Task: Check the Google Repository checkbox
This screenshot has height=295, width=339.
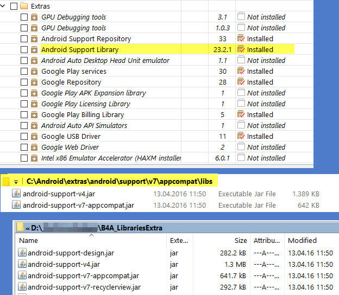Action: click(24, 82)
